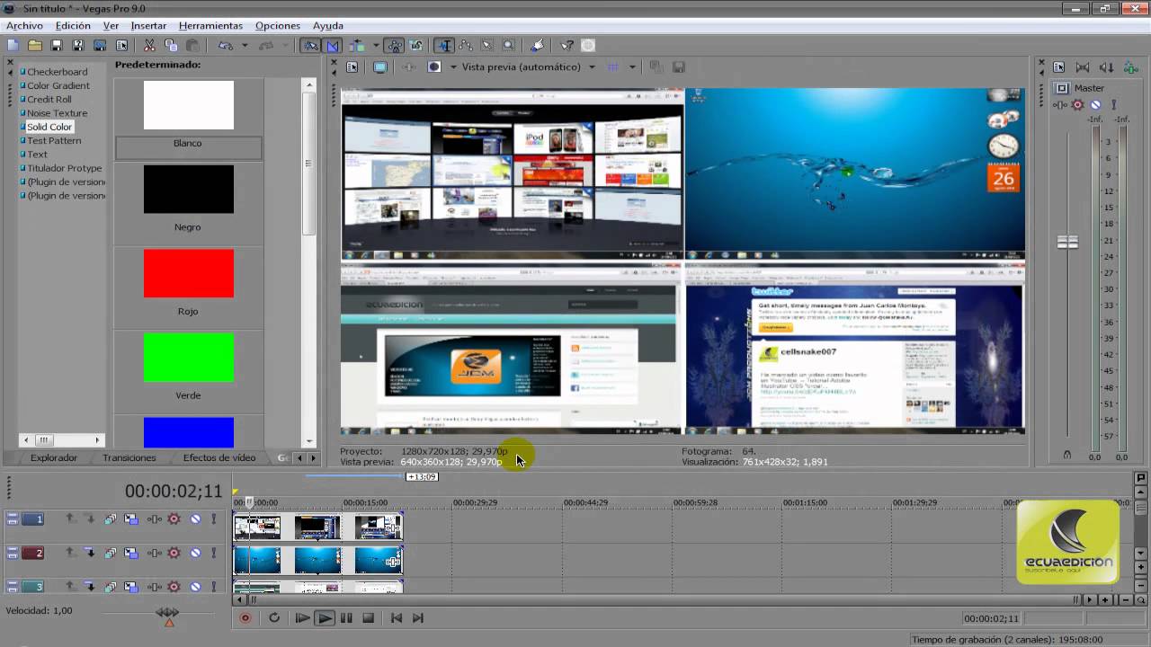Image resolution: width=1151 pixels, height=647 pixels.
Task: Switch to the Efectos de vídeo tab
Action: point(219,457)
